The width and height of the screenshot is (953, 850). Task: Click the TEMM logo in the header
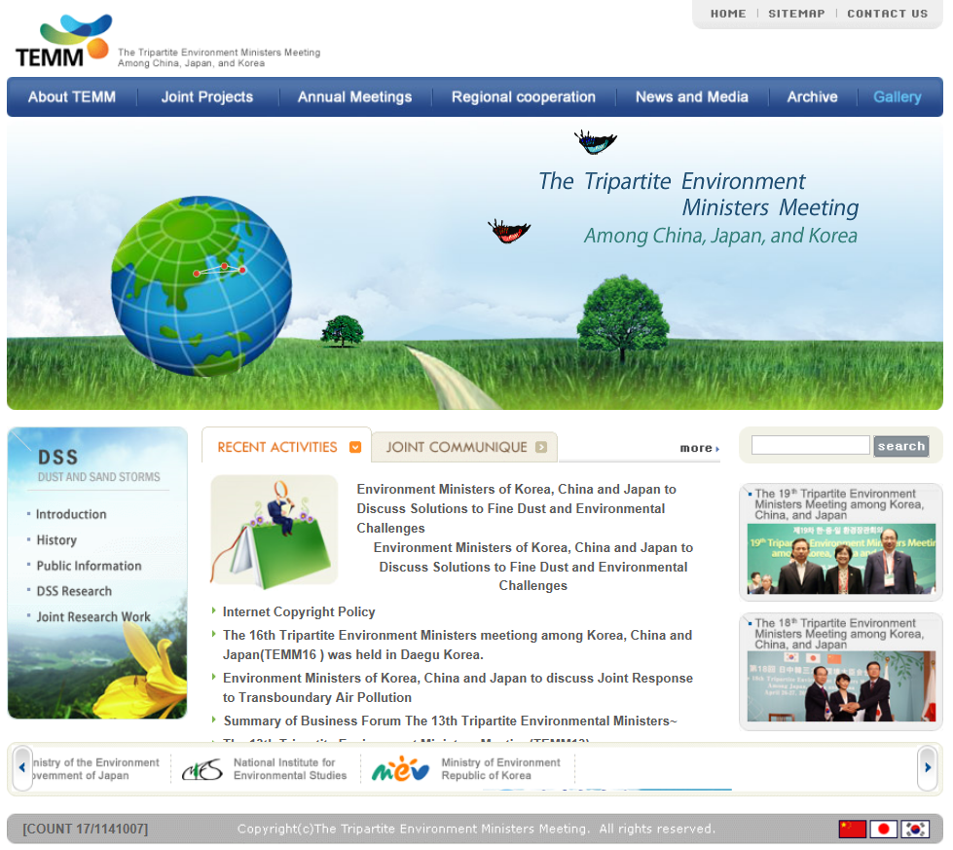[x=62, y=42]
